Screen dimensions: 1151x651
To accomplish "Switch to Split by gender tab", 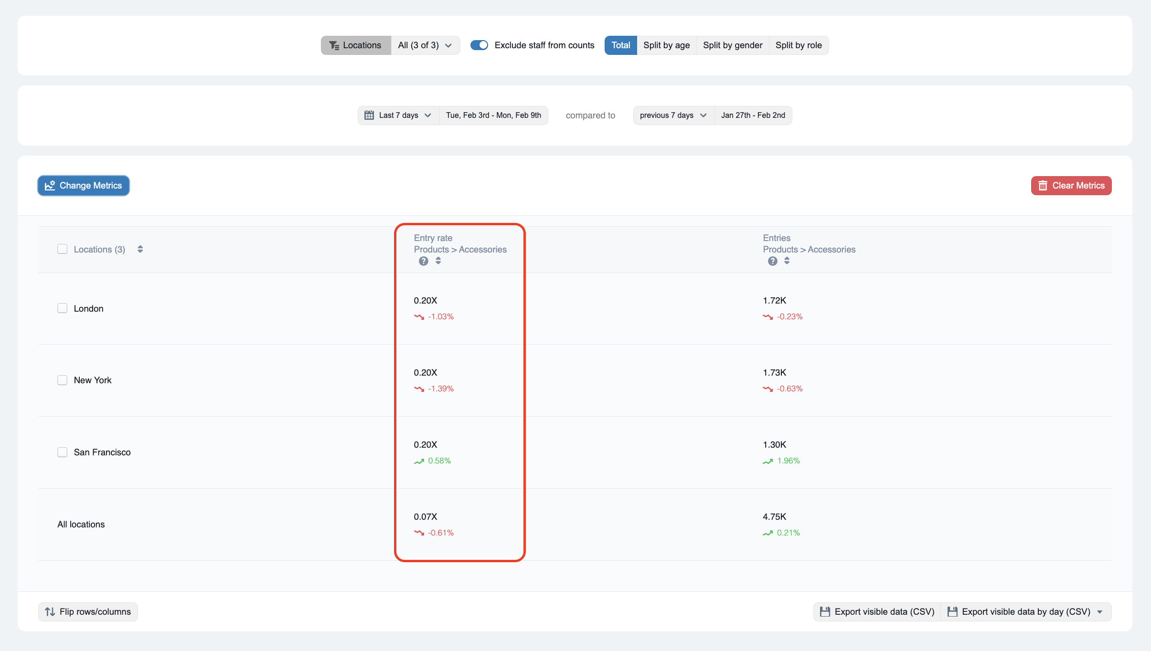I will click(732, 45).
